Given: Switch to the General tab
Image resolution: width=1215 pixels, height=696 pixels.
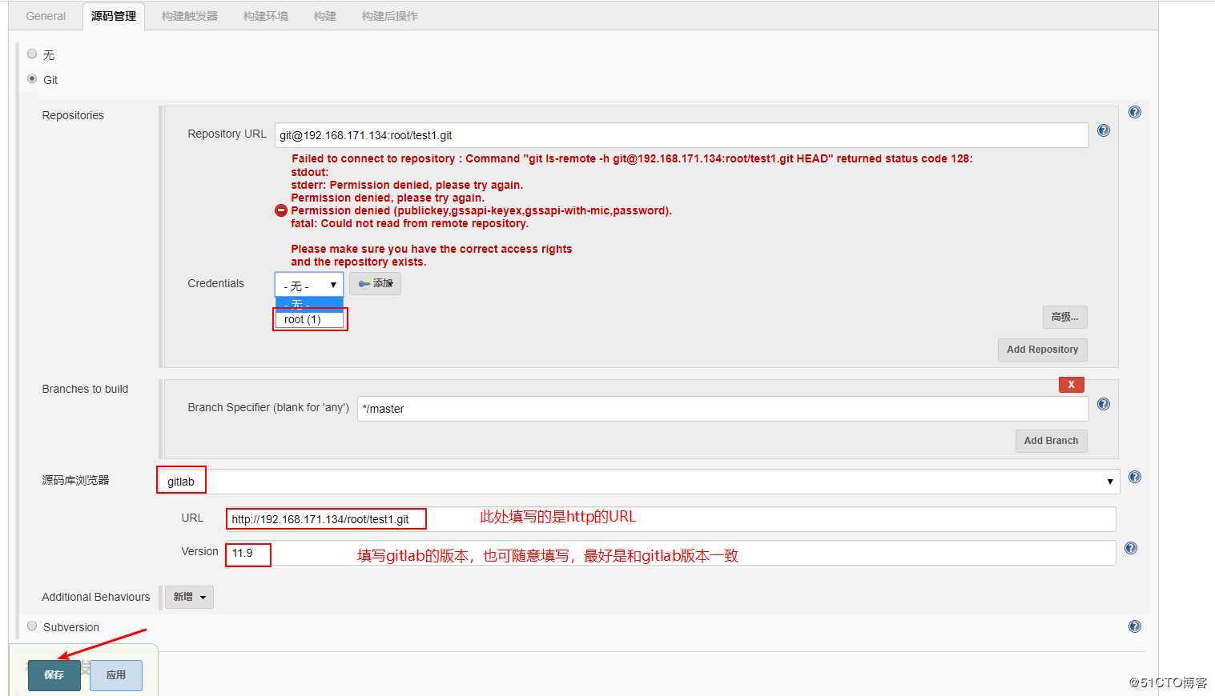Looking at the screenshot, I should tap(46, 16).
